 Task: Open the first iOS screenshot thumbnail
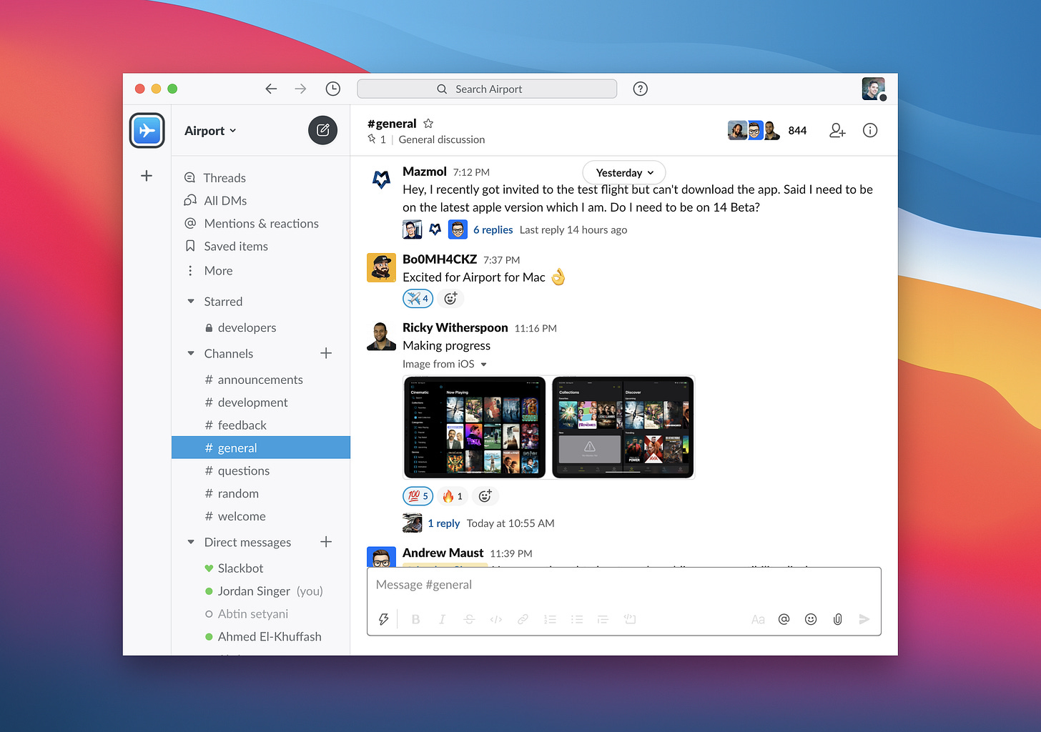[x=475, y=427]
